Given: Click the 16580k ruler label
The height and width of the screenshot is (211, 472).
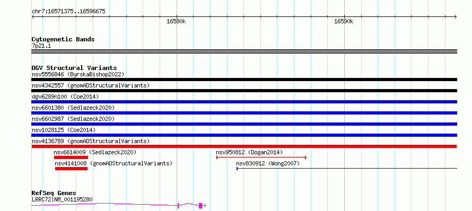Looking at the screenshot, I should click(176, 22).
